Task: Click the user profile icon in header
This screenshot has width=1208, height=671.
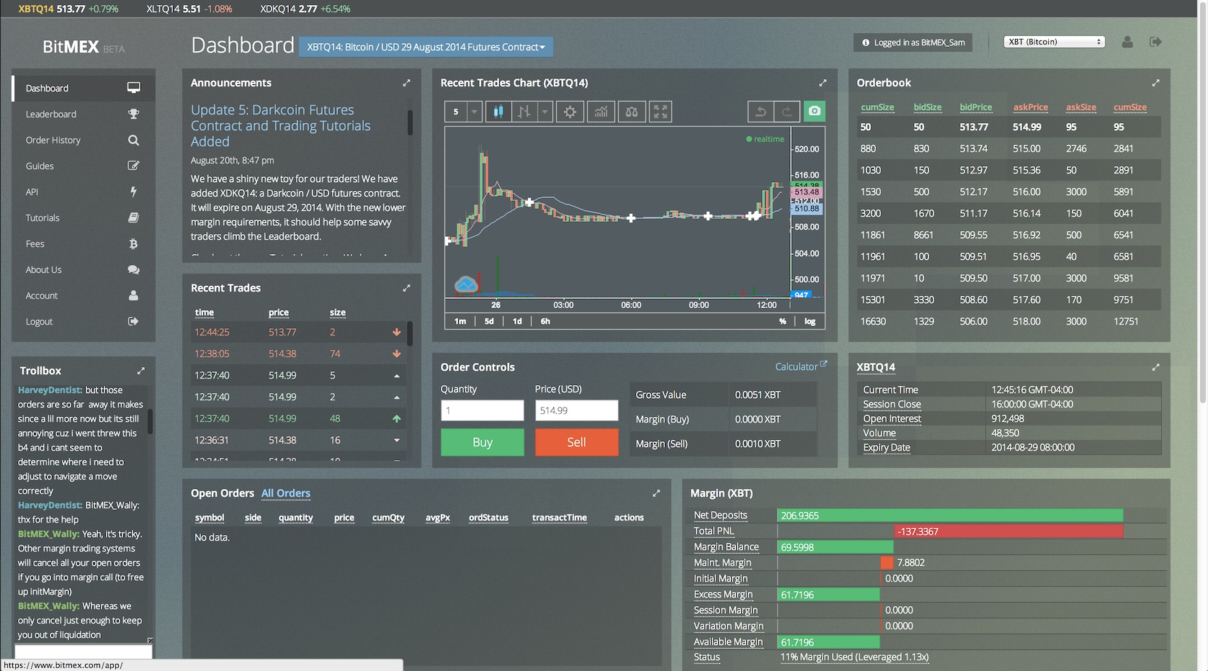Action: (x=1127, y=42)
